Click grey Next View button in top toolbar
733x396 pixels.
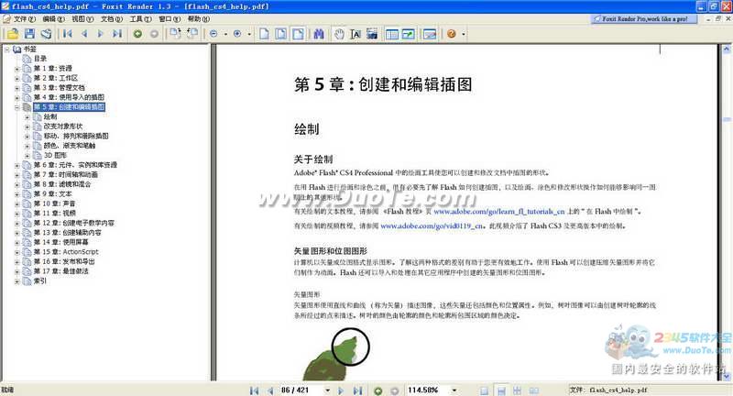(154, 34)
